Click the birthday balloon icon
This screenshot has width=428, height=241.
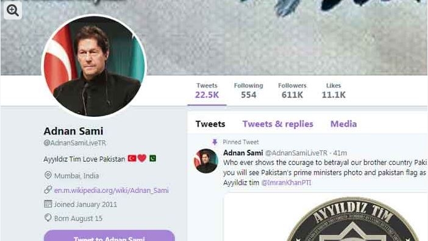tap(48, 218)
